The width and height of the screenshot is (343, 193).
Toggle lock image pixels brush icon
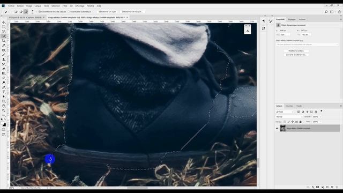pyautogui.click(x=288, y=122)
